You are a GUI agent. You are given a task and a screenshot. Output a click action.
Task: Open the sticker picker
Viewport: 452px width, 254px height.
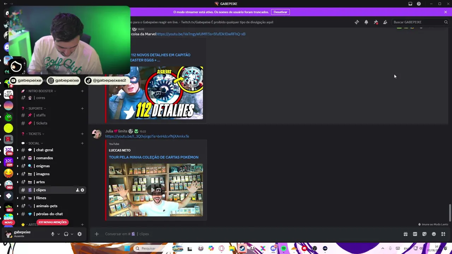coord(424,234)
